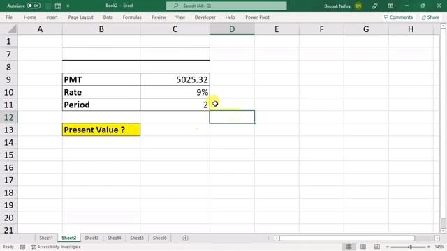This screenshot has width=447, height=251.
Task: Select column E header
Action: click(277, 29)
